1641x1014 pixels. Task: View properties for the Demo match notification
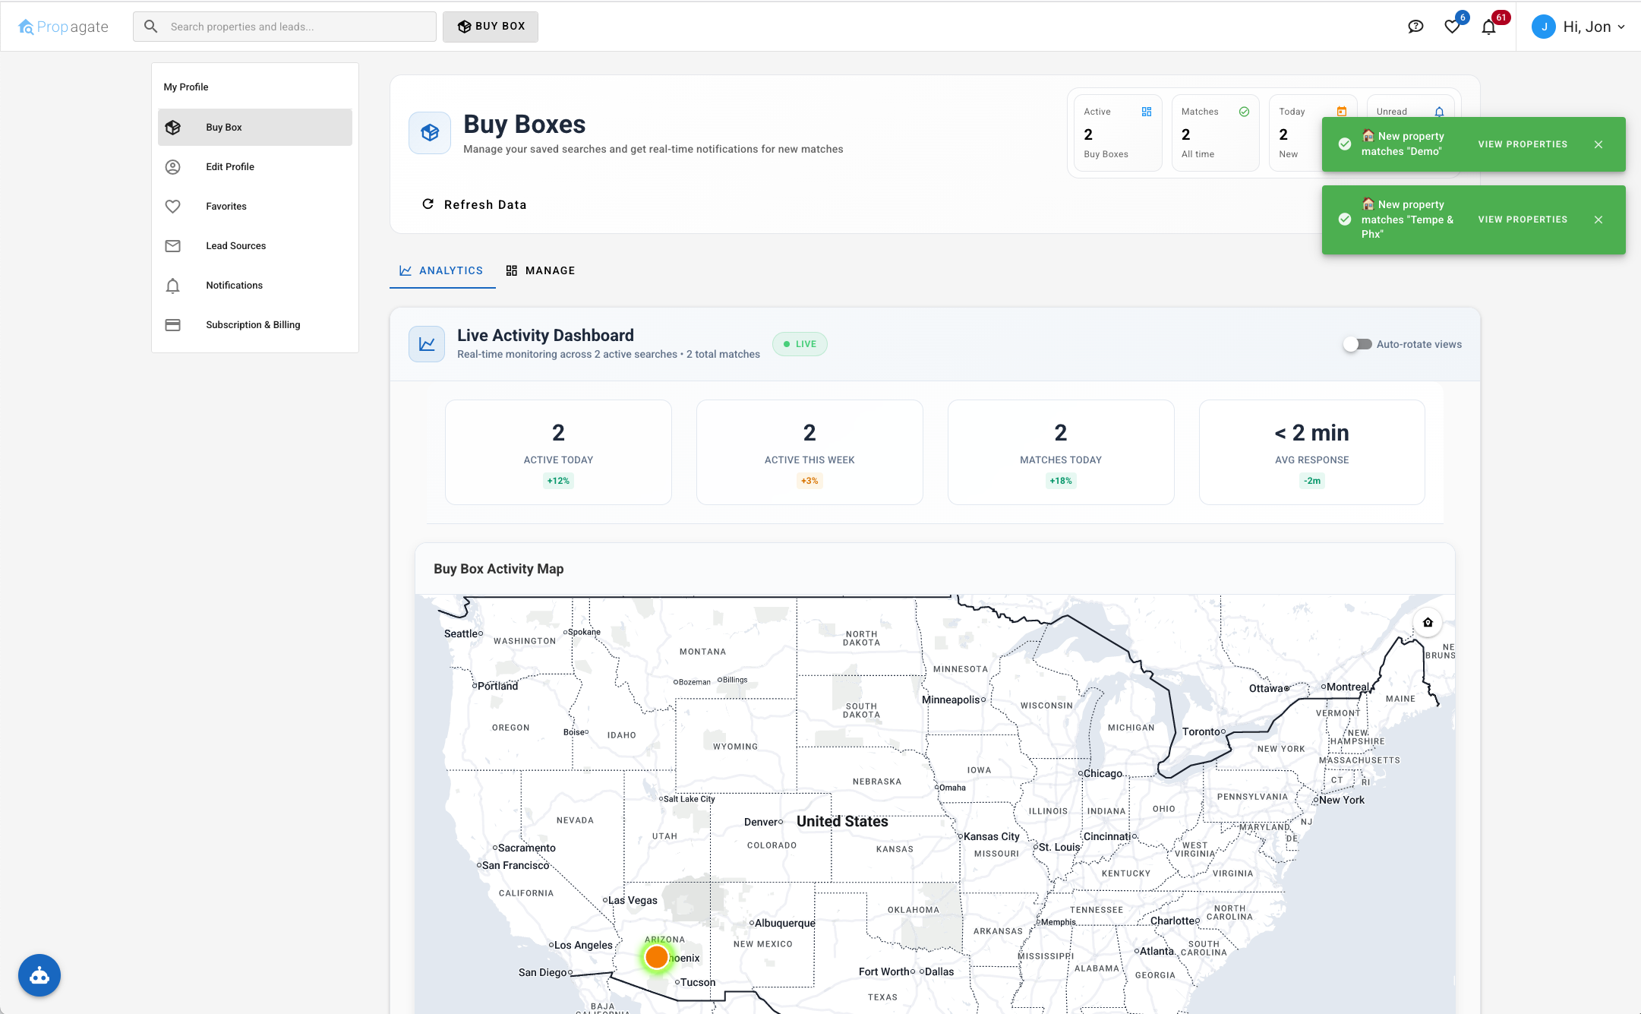coord(1522,144)
